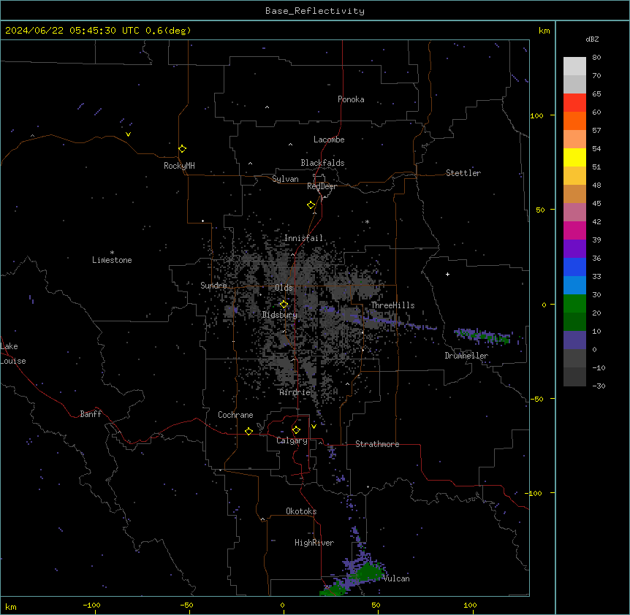Click the RockyMH label
The image size is (630, 615).
179,166
